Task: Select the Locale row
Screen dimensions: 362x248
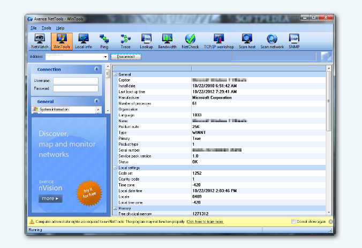Action: (222, 197)
